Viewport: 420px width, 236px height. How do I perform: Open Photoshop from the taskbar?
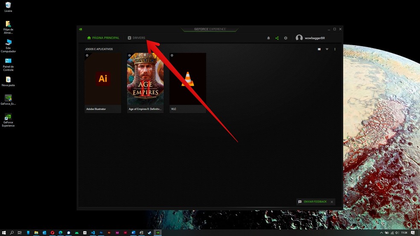tap(101, 233)
